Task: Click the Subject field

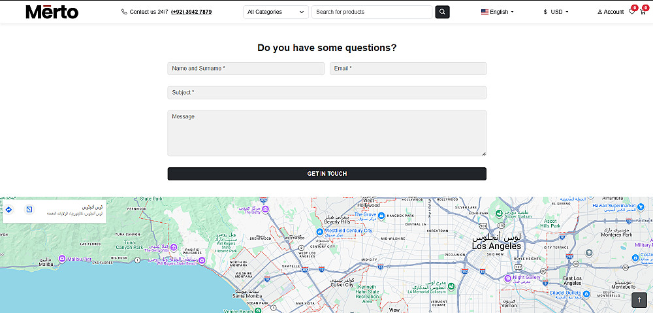Action: [327, 93]
